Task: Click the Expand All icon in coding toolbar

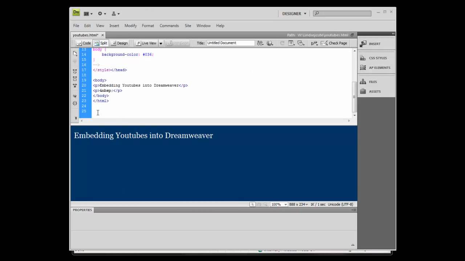Action: (75, 86)
